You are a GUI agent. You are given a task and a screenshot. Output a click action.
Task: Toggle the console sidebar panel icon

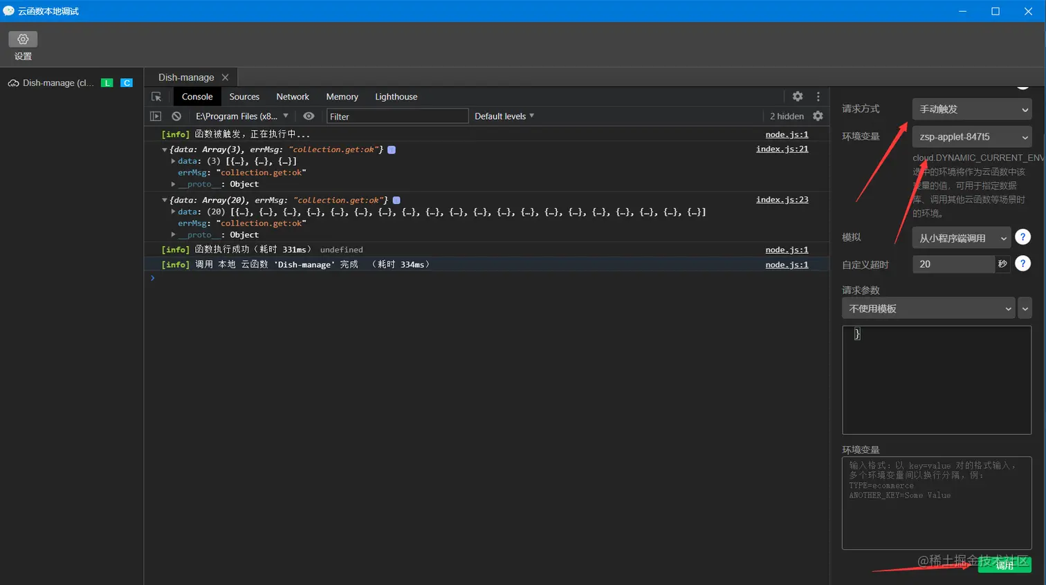(x=156, y=116)
